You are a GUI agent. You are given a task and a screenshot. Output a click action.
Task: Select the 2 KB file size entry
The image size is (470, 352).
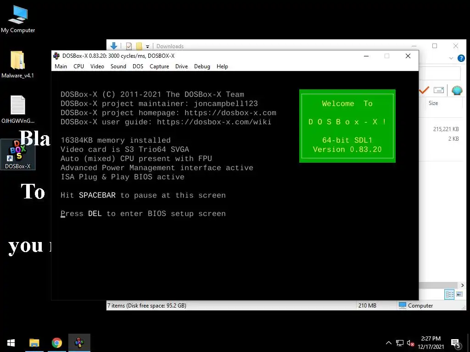pos(453,138)
